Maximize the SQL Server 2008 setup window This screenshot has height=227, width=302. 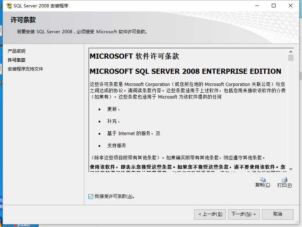tap(274, 6)
